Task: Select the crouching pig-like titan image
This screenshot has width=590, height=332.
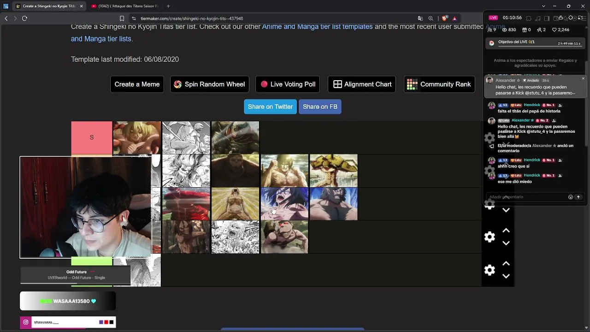Action: [x=284, y=237]
